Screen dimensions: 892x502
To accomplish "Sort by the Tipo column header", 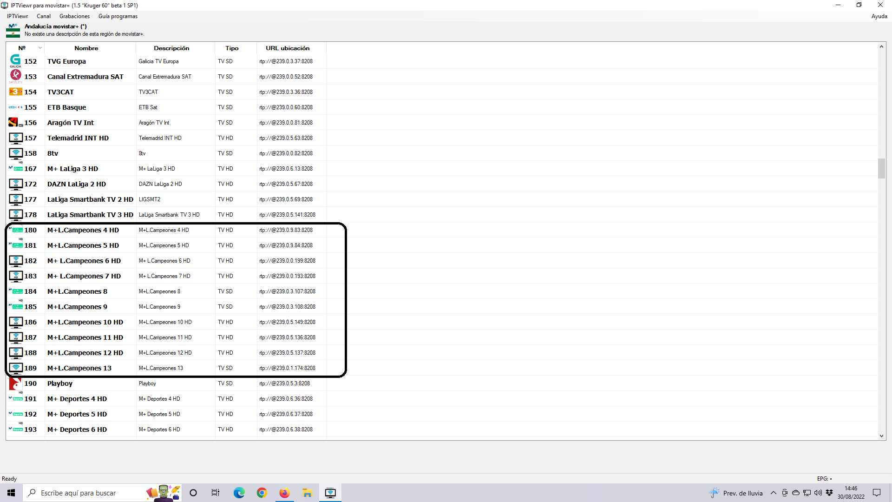I will point(236,48).
